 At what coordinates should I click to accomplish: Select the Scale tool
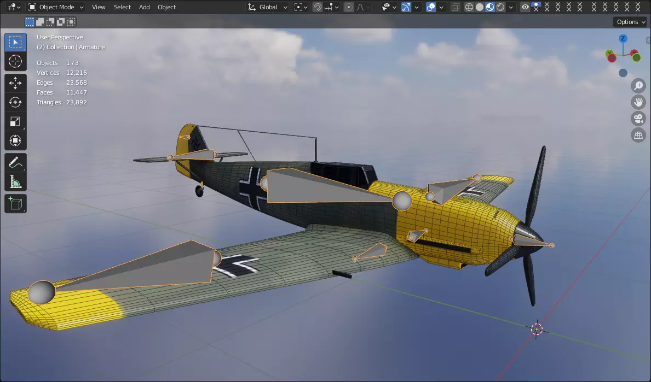15,121
